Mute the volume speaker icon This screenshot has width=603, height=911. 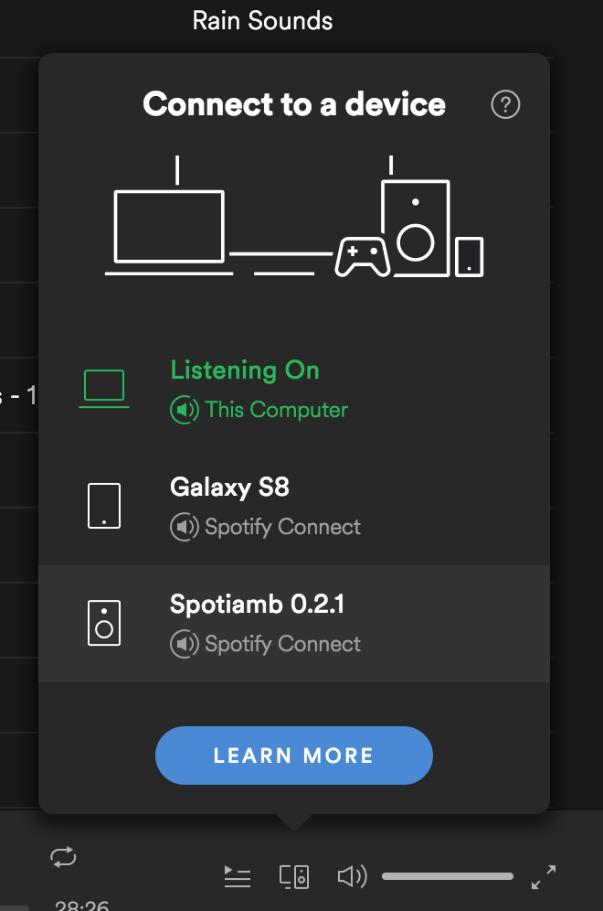coord(352,876)
